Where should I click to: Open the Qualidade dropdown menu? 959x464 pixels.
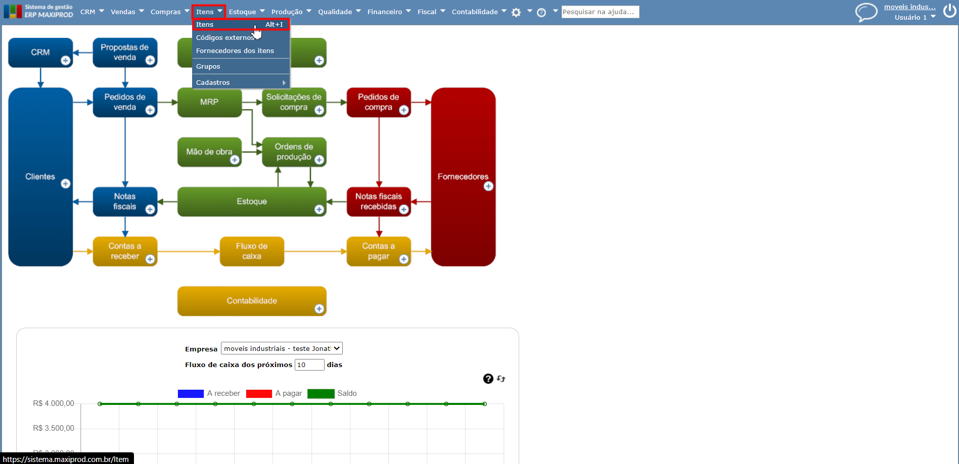339,12
